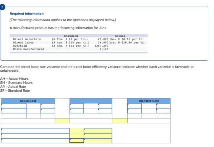Open second wide variance-name dropdown in bottom section

tap(35, 136)
